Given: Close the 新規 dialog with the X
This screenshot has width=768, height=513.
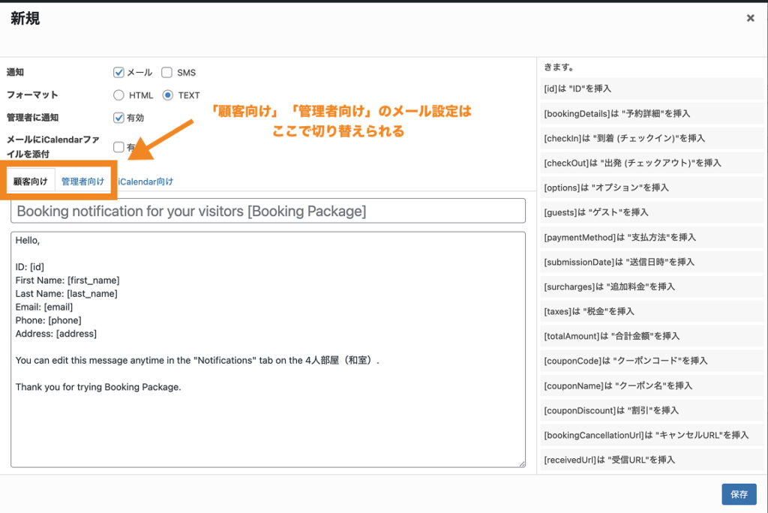Looking at the screenshot, I should [x=750, y=18].
